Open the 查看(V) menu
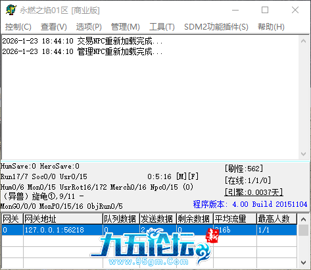 pyautogui.click(x=54, y=27)
